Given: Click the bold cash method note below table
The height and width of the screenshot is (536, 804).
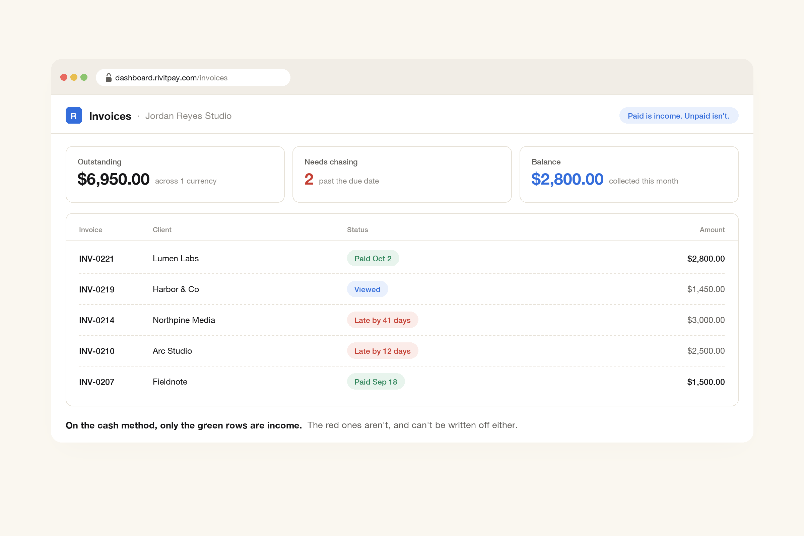Looking at the screenshot, I should click(x=184, y=425).
